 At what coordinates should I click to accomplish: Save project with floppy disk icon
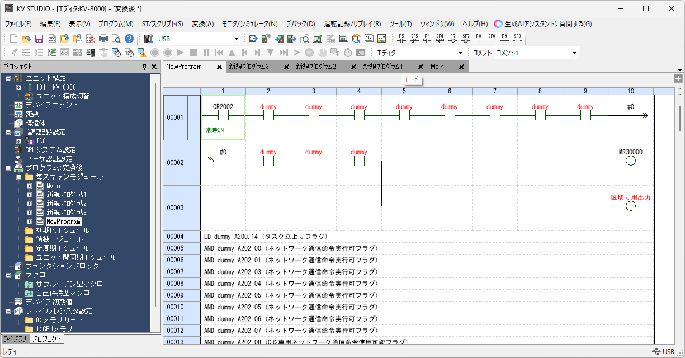point(39,39)
